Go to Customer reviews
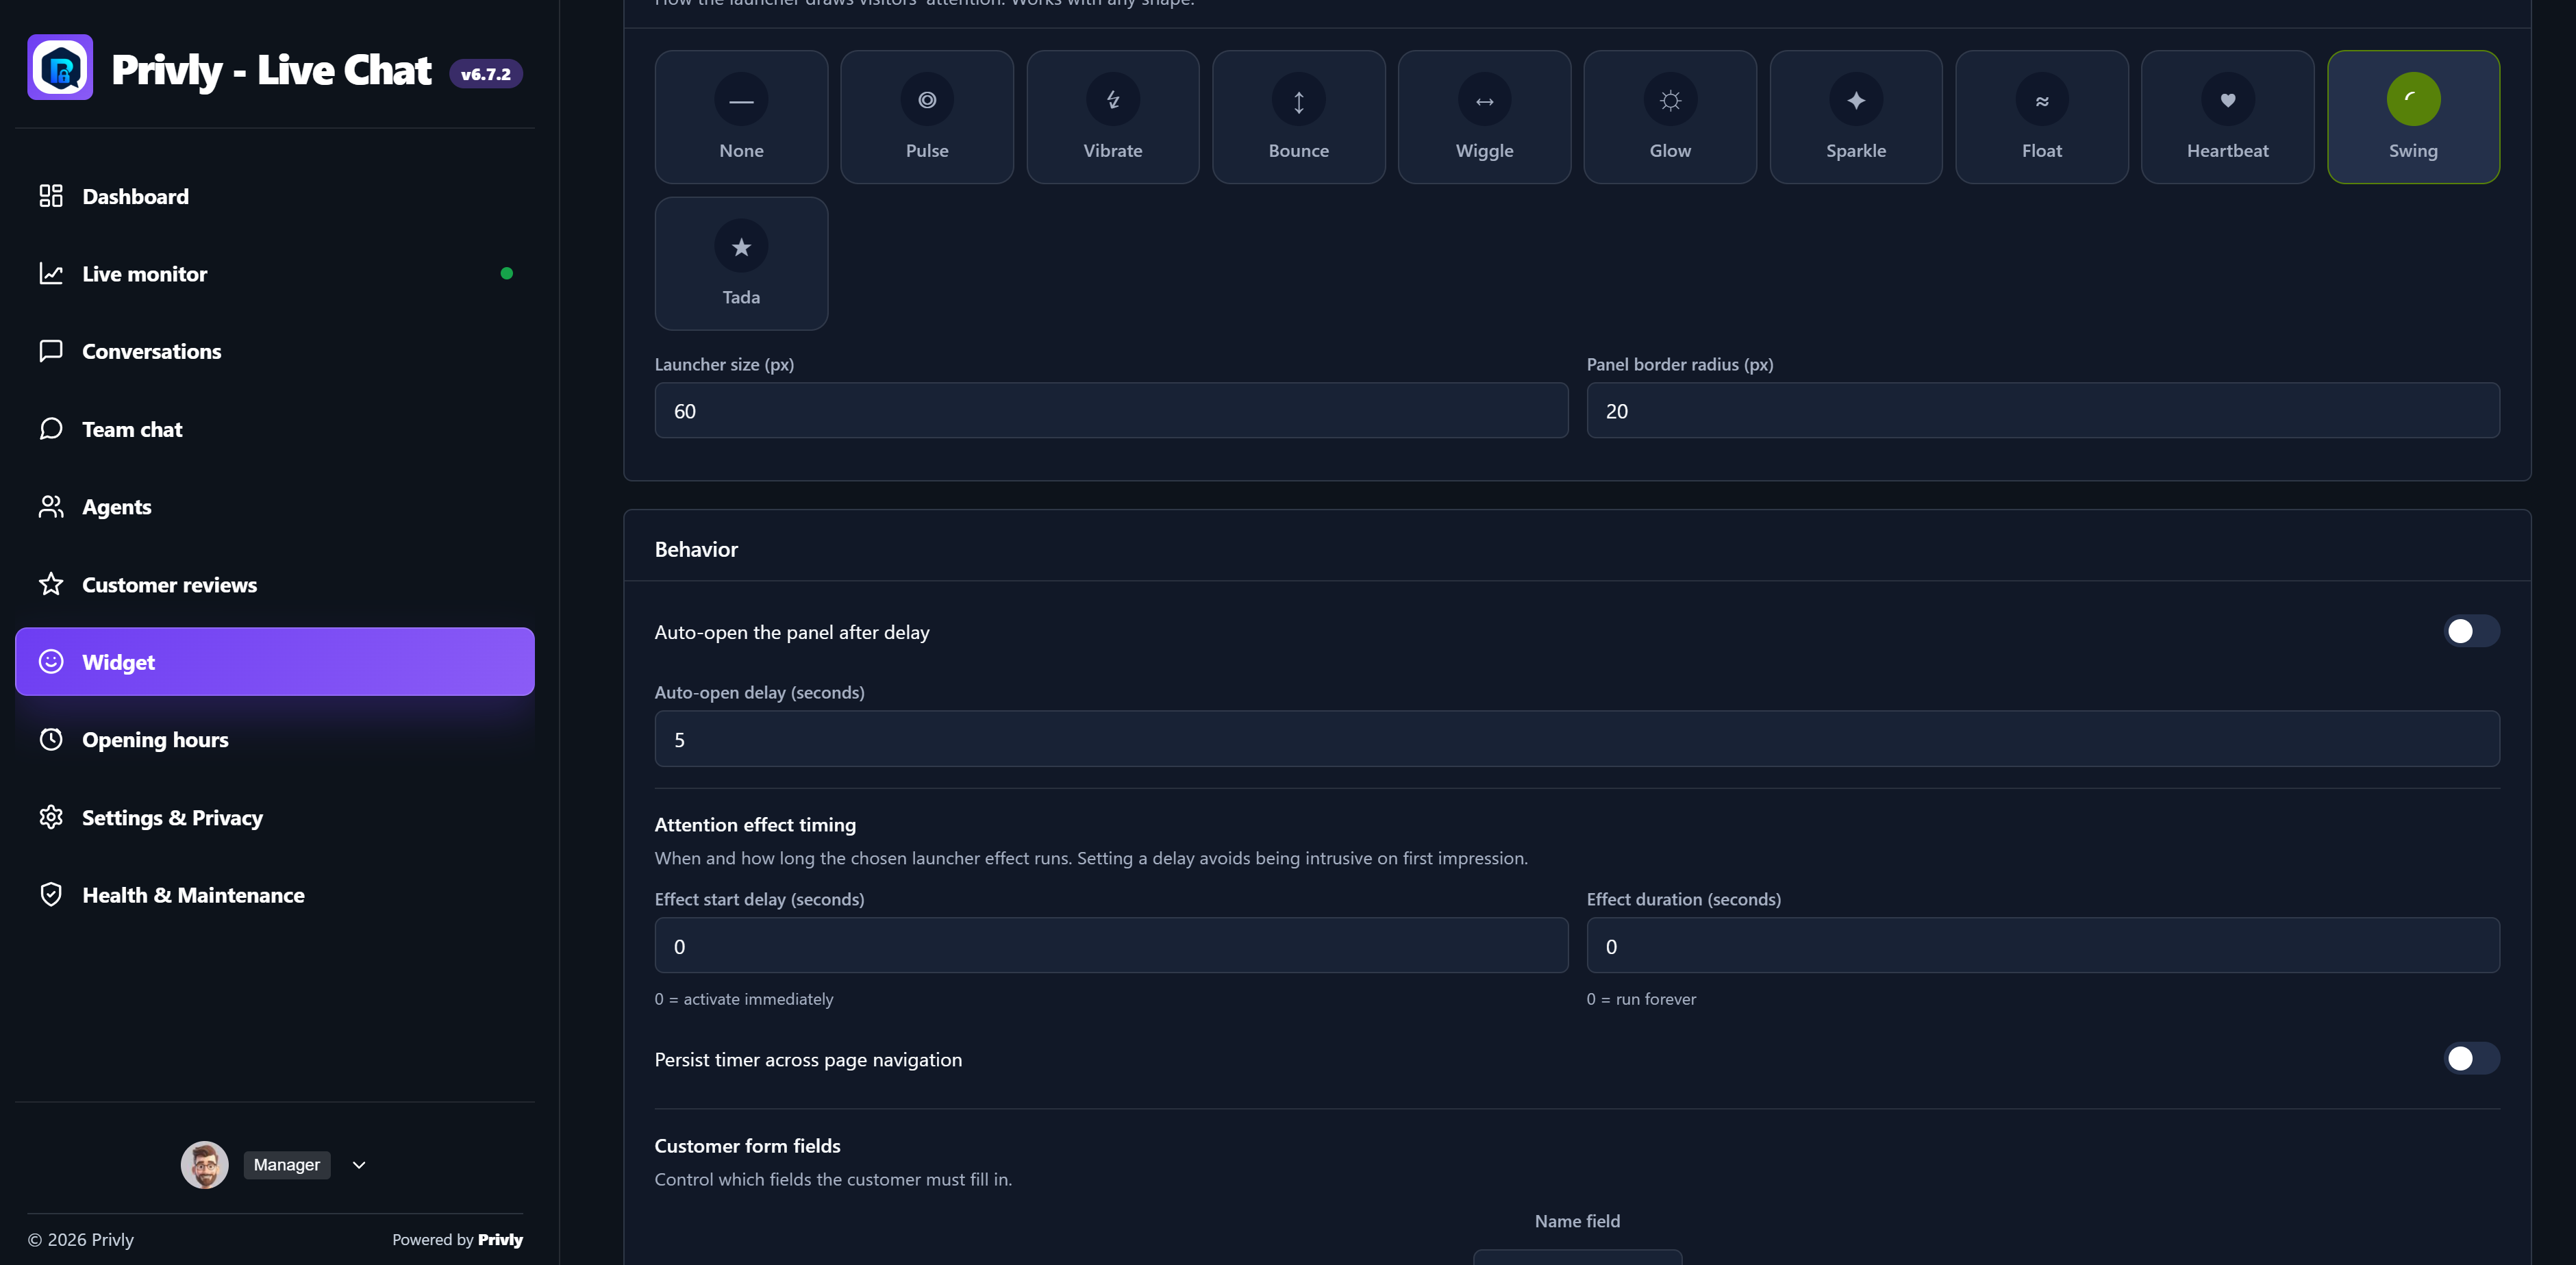Screen dimensions: 2576x1265 point(275,584)
